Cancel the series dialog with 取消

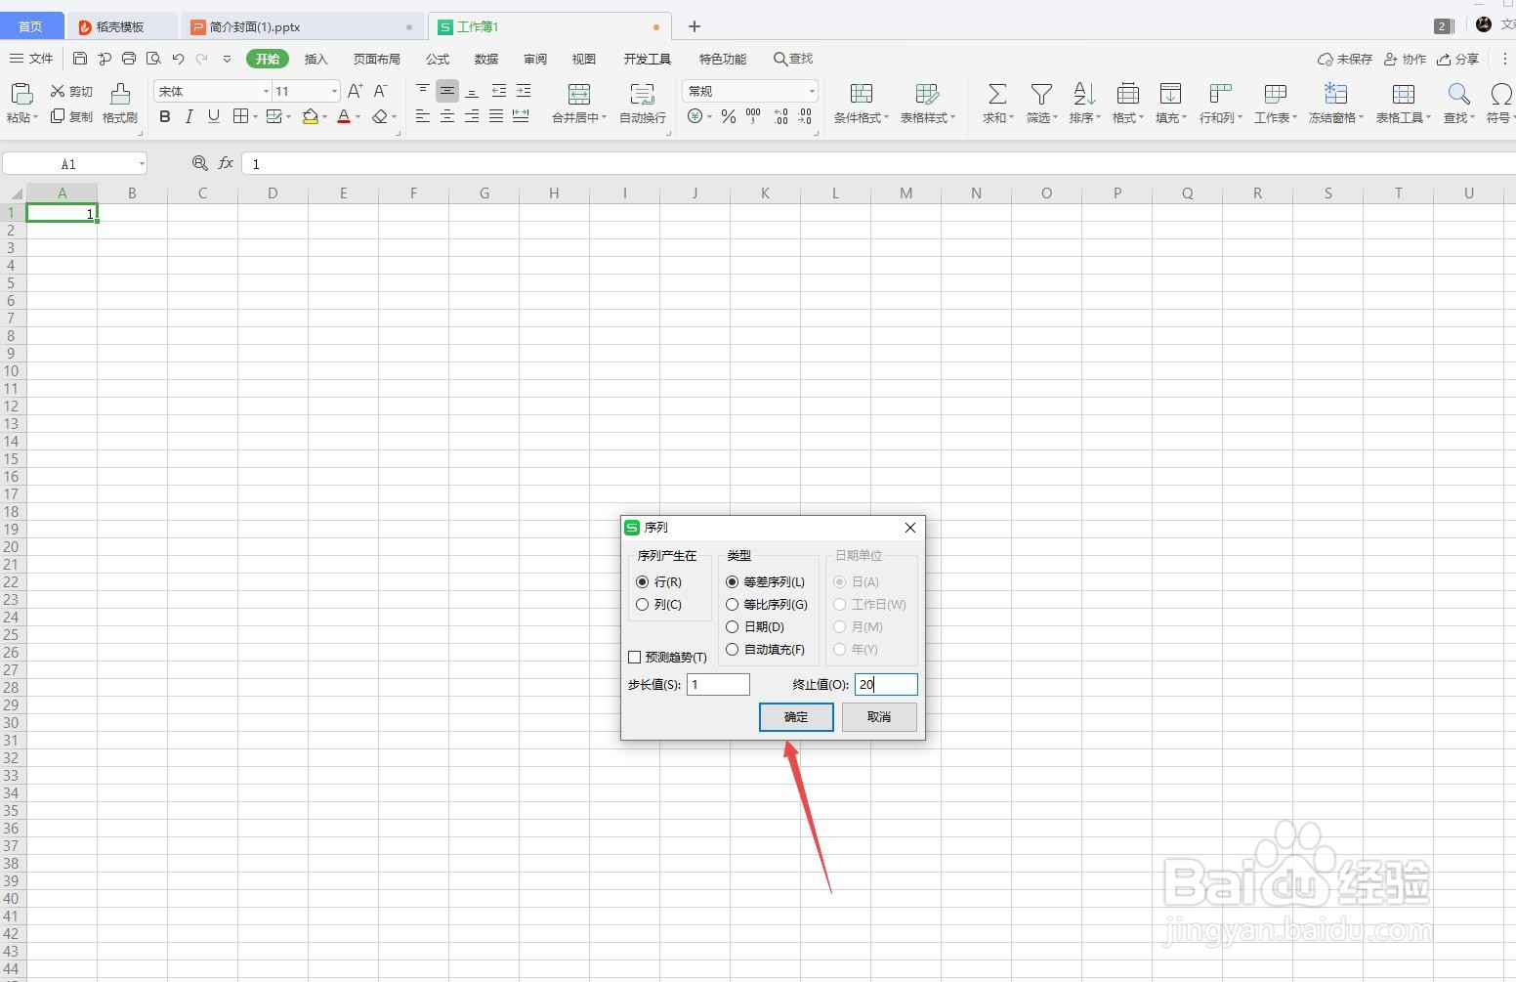(x=879, y=716)
